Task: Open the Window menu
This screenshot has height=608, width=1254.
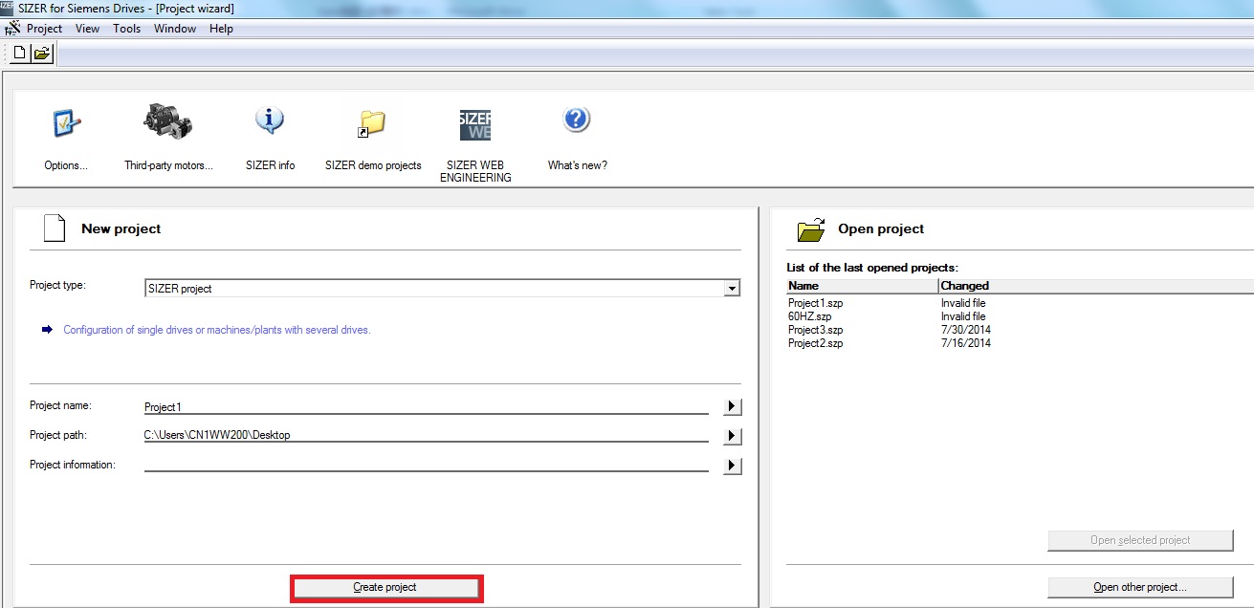Action: click(175, 29)
